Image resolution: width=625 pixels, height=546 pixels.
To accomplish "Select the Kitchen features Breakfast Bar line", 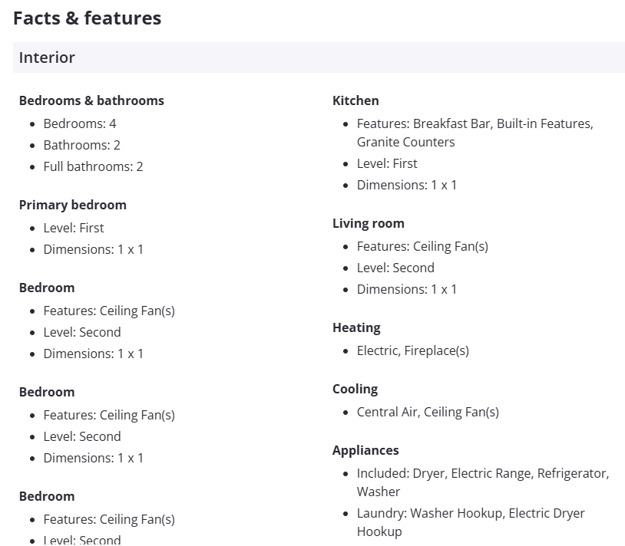I will tap(475, 123).
